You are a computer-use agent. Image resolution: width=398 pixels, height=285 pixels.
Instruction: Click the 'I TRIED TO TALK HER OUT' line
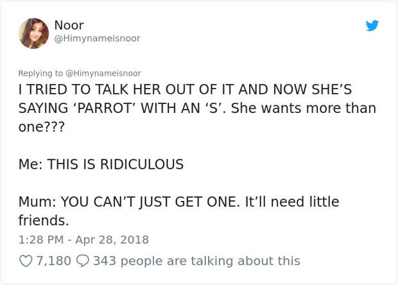(185, 90)
